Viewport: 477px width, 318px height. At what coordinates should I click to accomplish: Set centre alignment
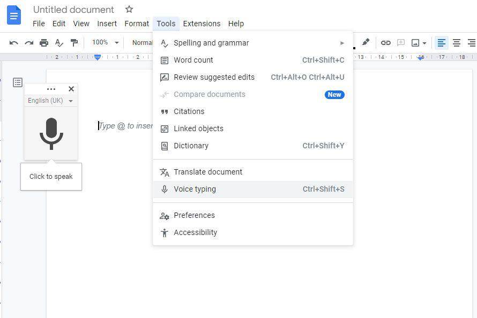pyautogui.click(x=456, y=43)
